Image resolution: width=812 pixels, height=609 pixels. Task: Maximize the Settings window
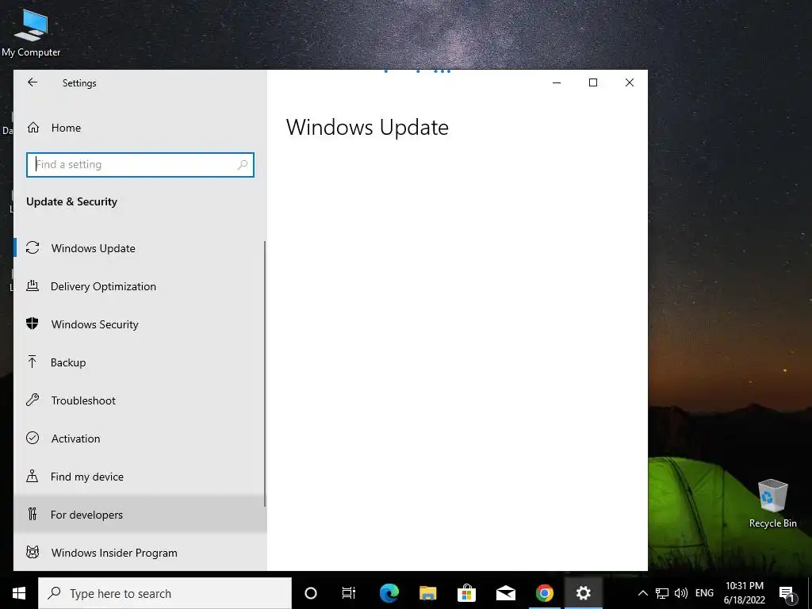click(593, 82)
